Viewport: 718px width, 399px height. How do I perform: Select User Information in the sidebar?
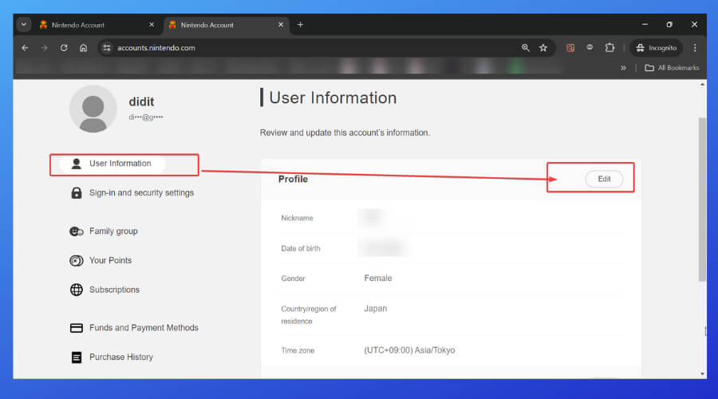pyautogui.click(x=120, y=164)
